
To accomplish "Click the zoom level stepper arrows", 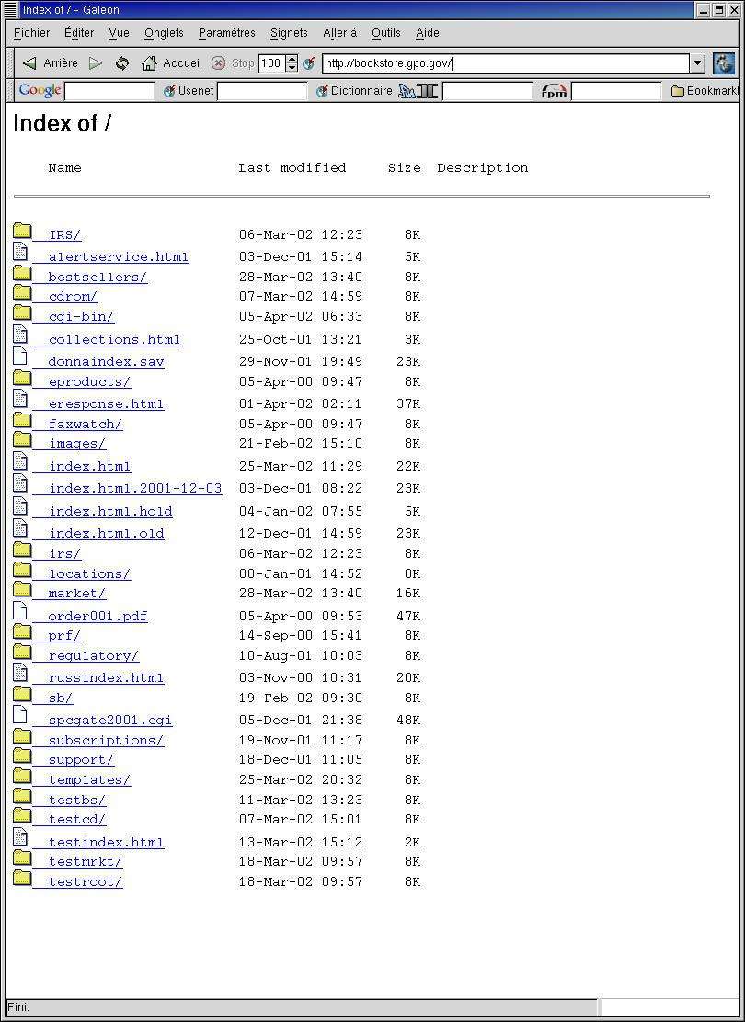I will (x=292, y=63).
